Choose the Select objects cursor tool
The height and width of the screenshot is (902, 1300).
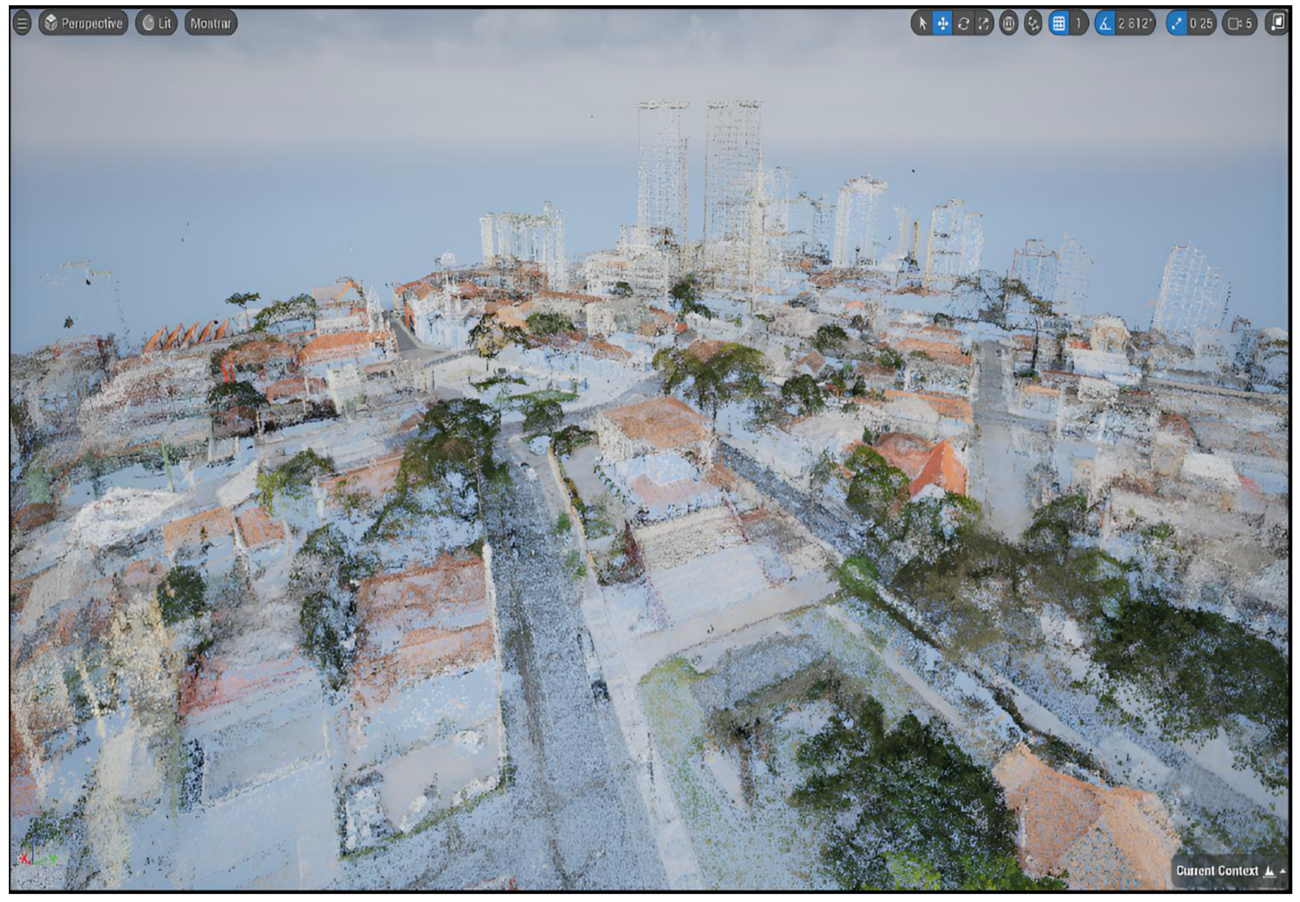(922, 23)
